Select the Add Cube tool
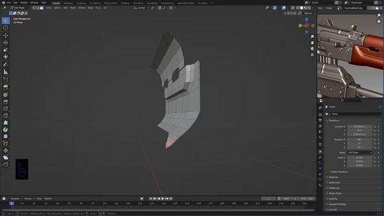384x216 pixels. coord(5,80)
